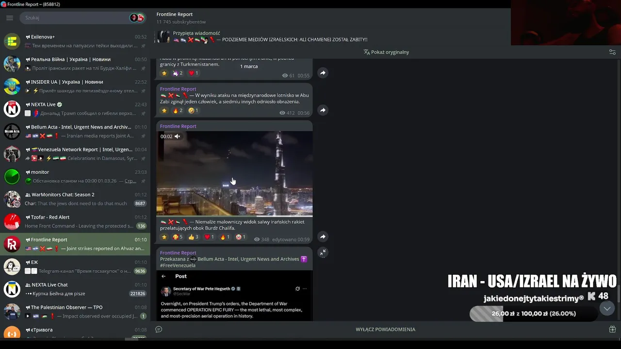Viewport: 621px width, 349px height.
Task: Open Bellum Acta channel in chat list
Action: (x=75, y=131)
